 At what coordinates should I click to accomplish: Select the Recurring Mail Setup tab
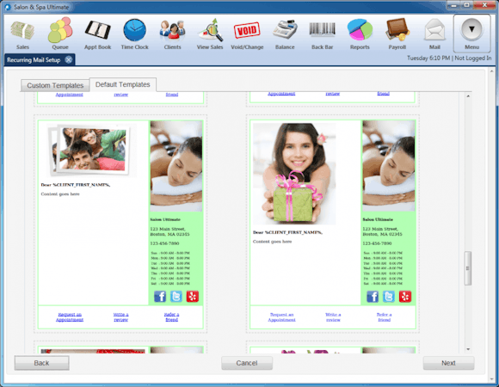pyautogui.click(x=34, y=60)
